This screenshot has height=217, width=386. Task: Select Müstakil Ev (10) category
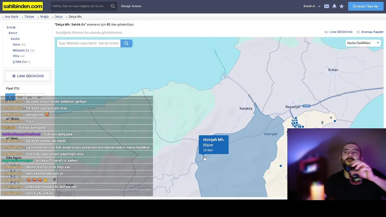pos(24,50)
